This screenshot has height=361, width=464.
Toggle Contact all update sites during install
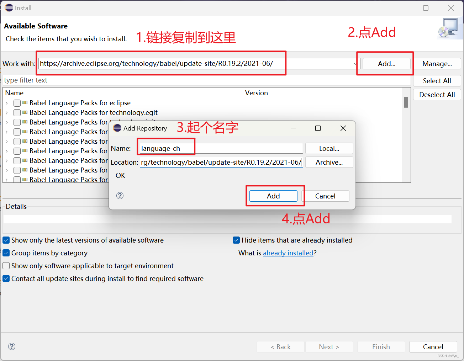(6, 278)
